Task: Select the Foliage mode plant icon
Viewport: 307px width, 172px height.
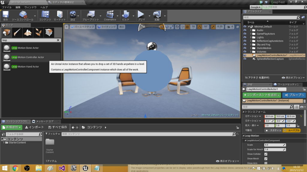Action: [38, 32]
